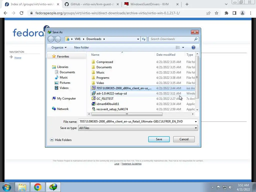Open the change view options dropdown arrow
This screenshot has width=256, height=192.
[183, 47]
